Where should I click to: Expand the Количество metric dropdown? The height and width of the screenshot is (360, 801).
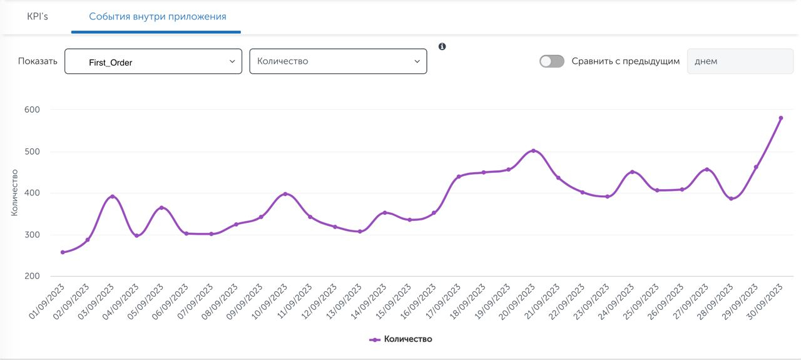[338, 61]
